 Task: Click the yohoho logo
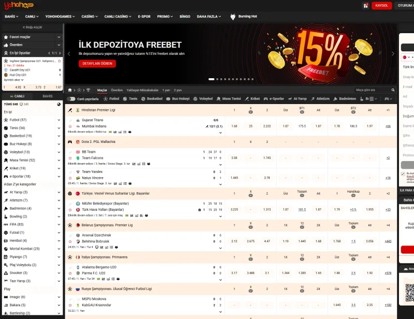click(19, 5)
